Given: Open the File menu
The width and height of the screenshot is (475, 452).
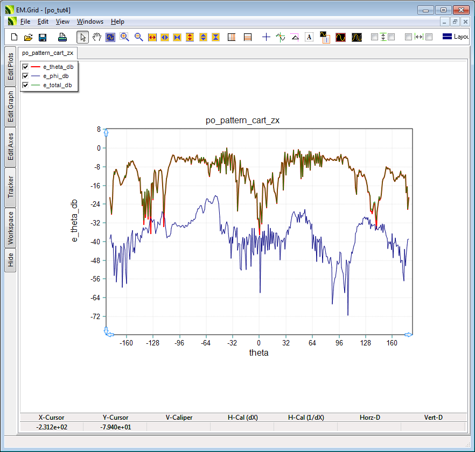Looking at the screenshot, I should 25,22.
